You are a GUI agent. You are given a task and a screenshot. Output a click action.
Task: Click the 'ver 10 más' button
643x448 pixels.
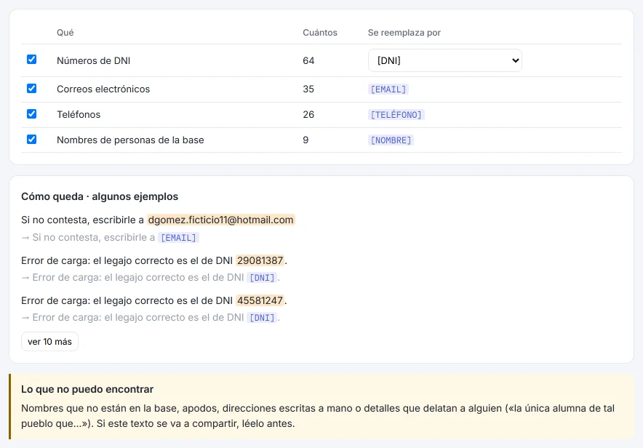[49, 341]
